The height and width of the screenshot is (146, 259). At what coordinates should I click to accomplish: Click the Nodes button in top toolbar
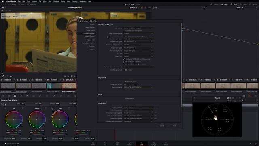pos(234,4)
